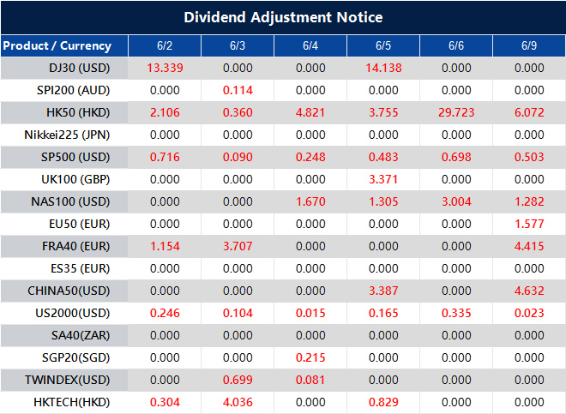Select the 6/5 date column header
Viewport: 566px width, 414px height.
pos(383,45)
